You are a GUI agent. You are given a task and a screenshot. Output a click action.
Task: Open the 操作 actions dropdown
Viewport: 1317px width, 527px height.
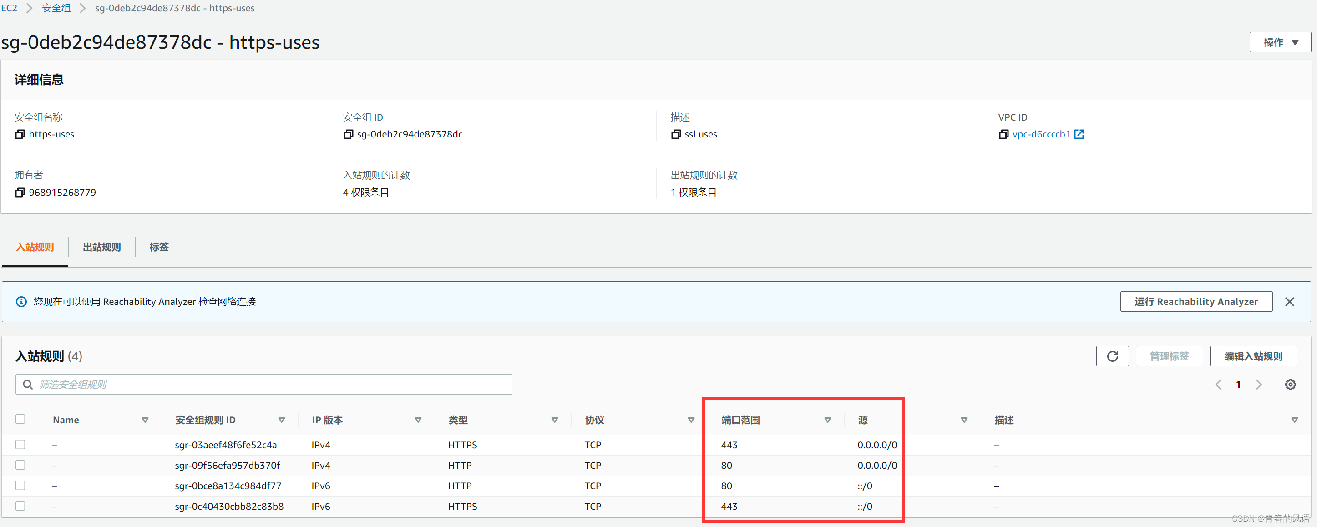click(x=1280, y=42)
